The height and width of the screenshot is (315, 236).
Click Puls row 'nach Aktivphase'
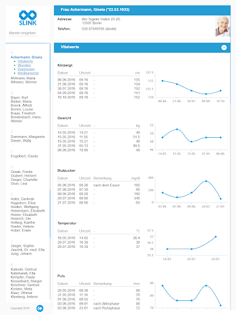(99, 304)
